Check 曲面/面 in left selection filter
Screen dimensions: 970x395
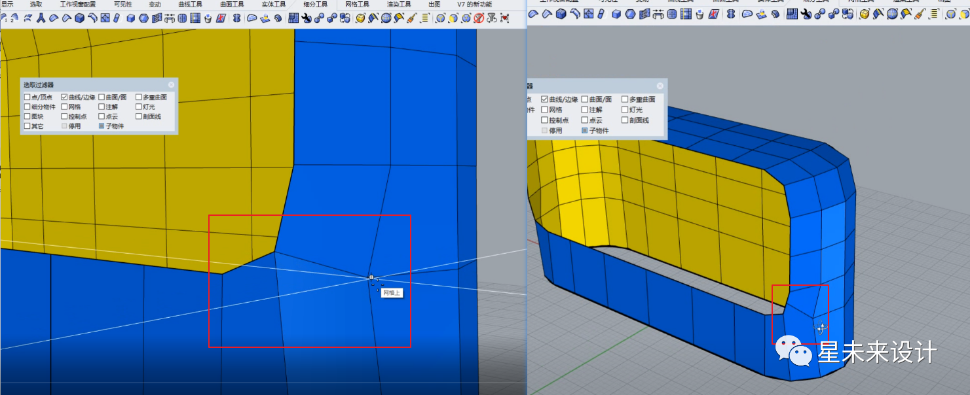coord(102,97)
